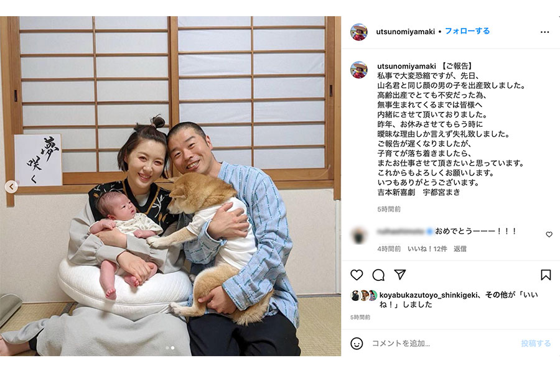Click blurred commenter avatar
The height and width of the screenshot is (373, 560).
(x=358, y=235)
